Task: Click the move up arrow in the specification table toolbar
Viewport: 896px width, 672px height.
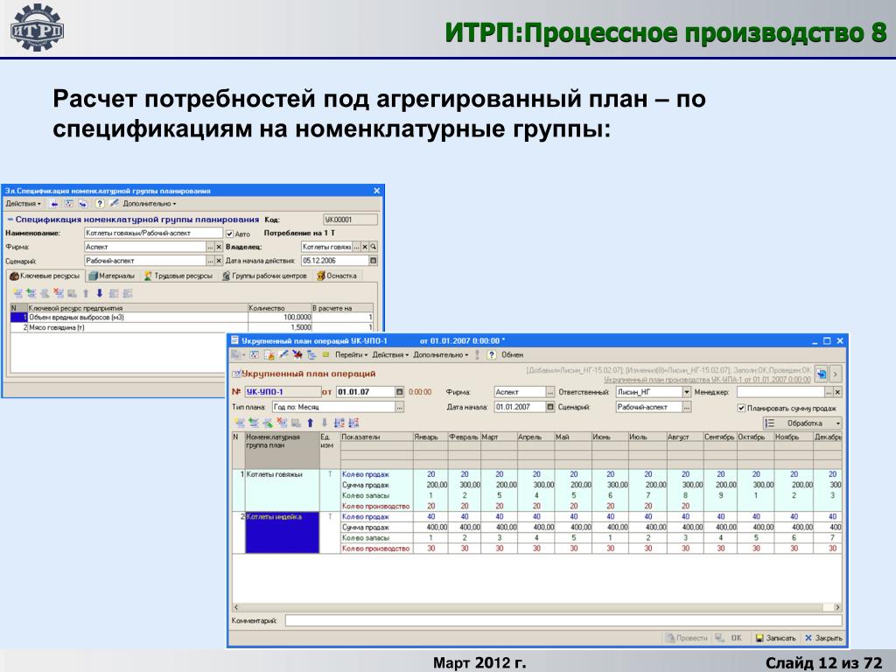Action: [86, 294]
